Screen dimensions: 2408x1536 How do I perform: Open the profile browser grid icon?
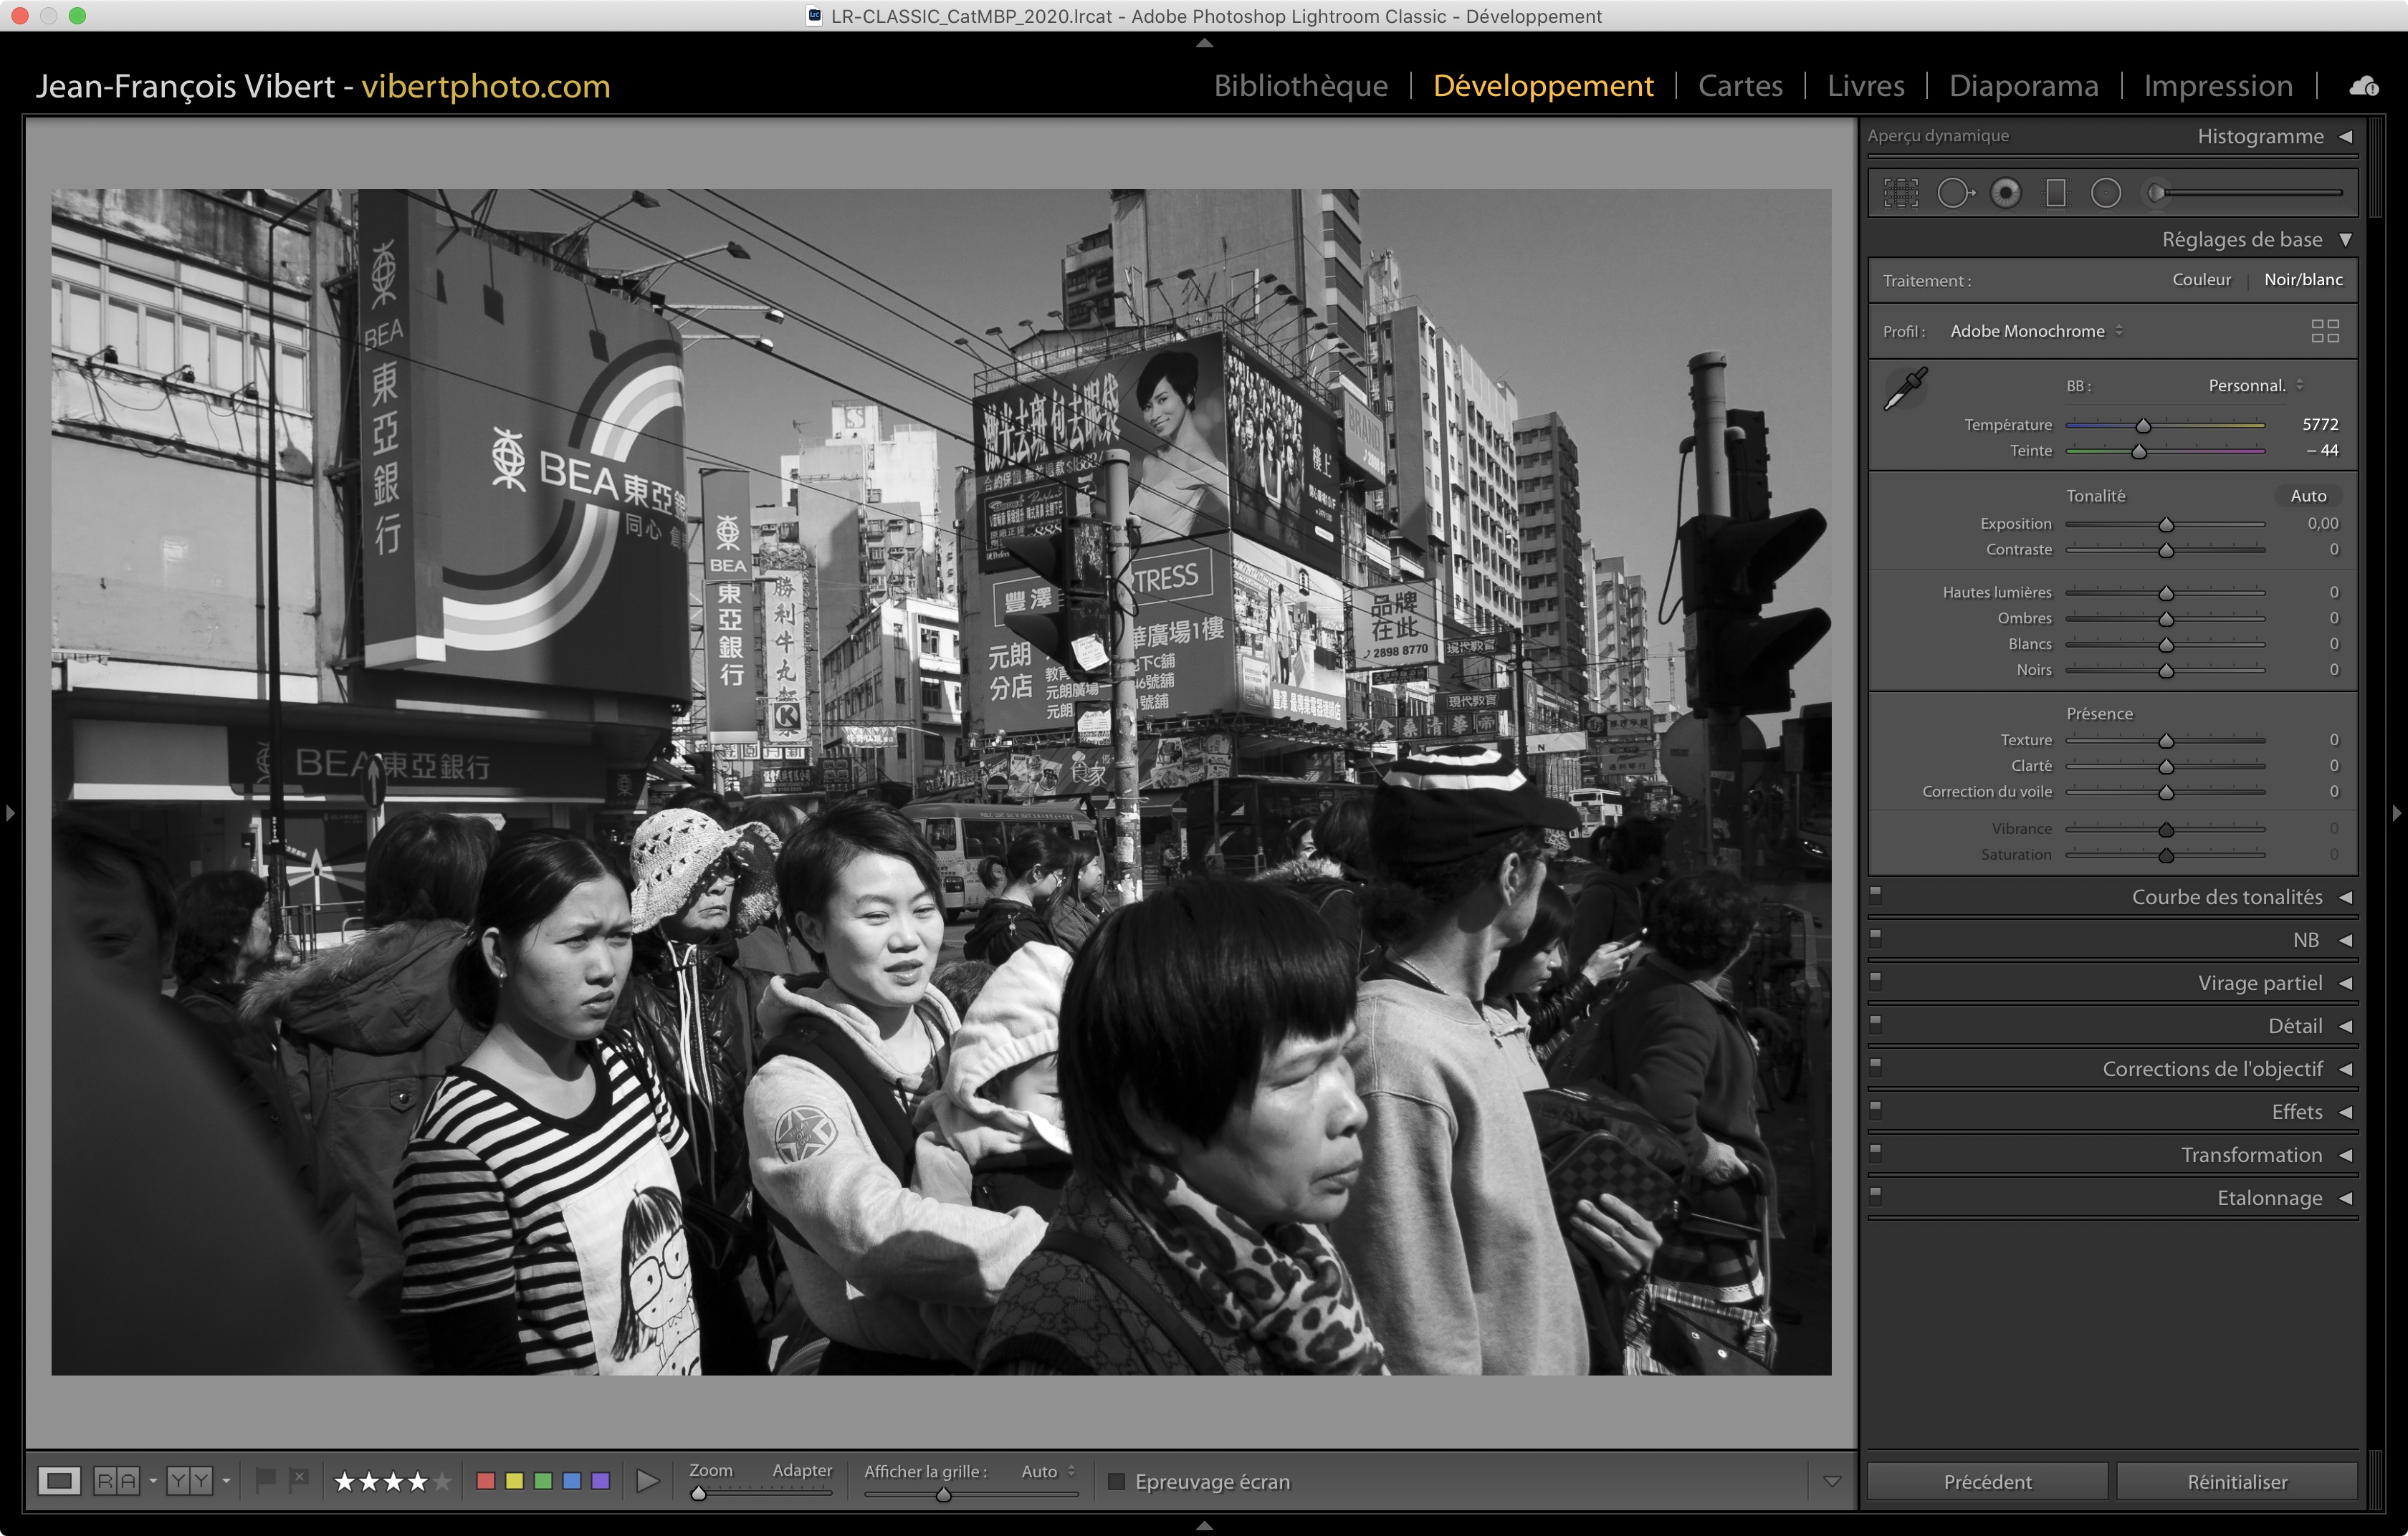point(2325,331)
